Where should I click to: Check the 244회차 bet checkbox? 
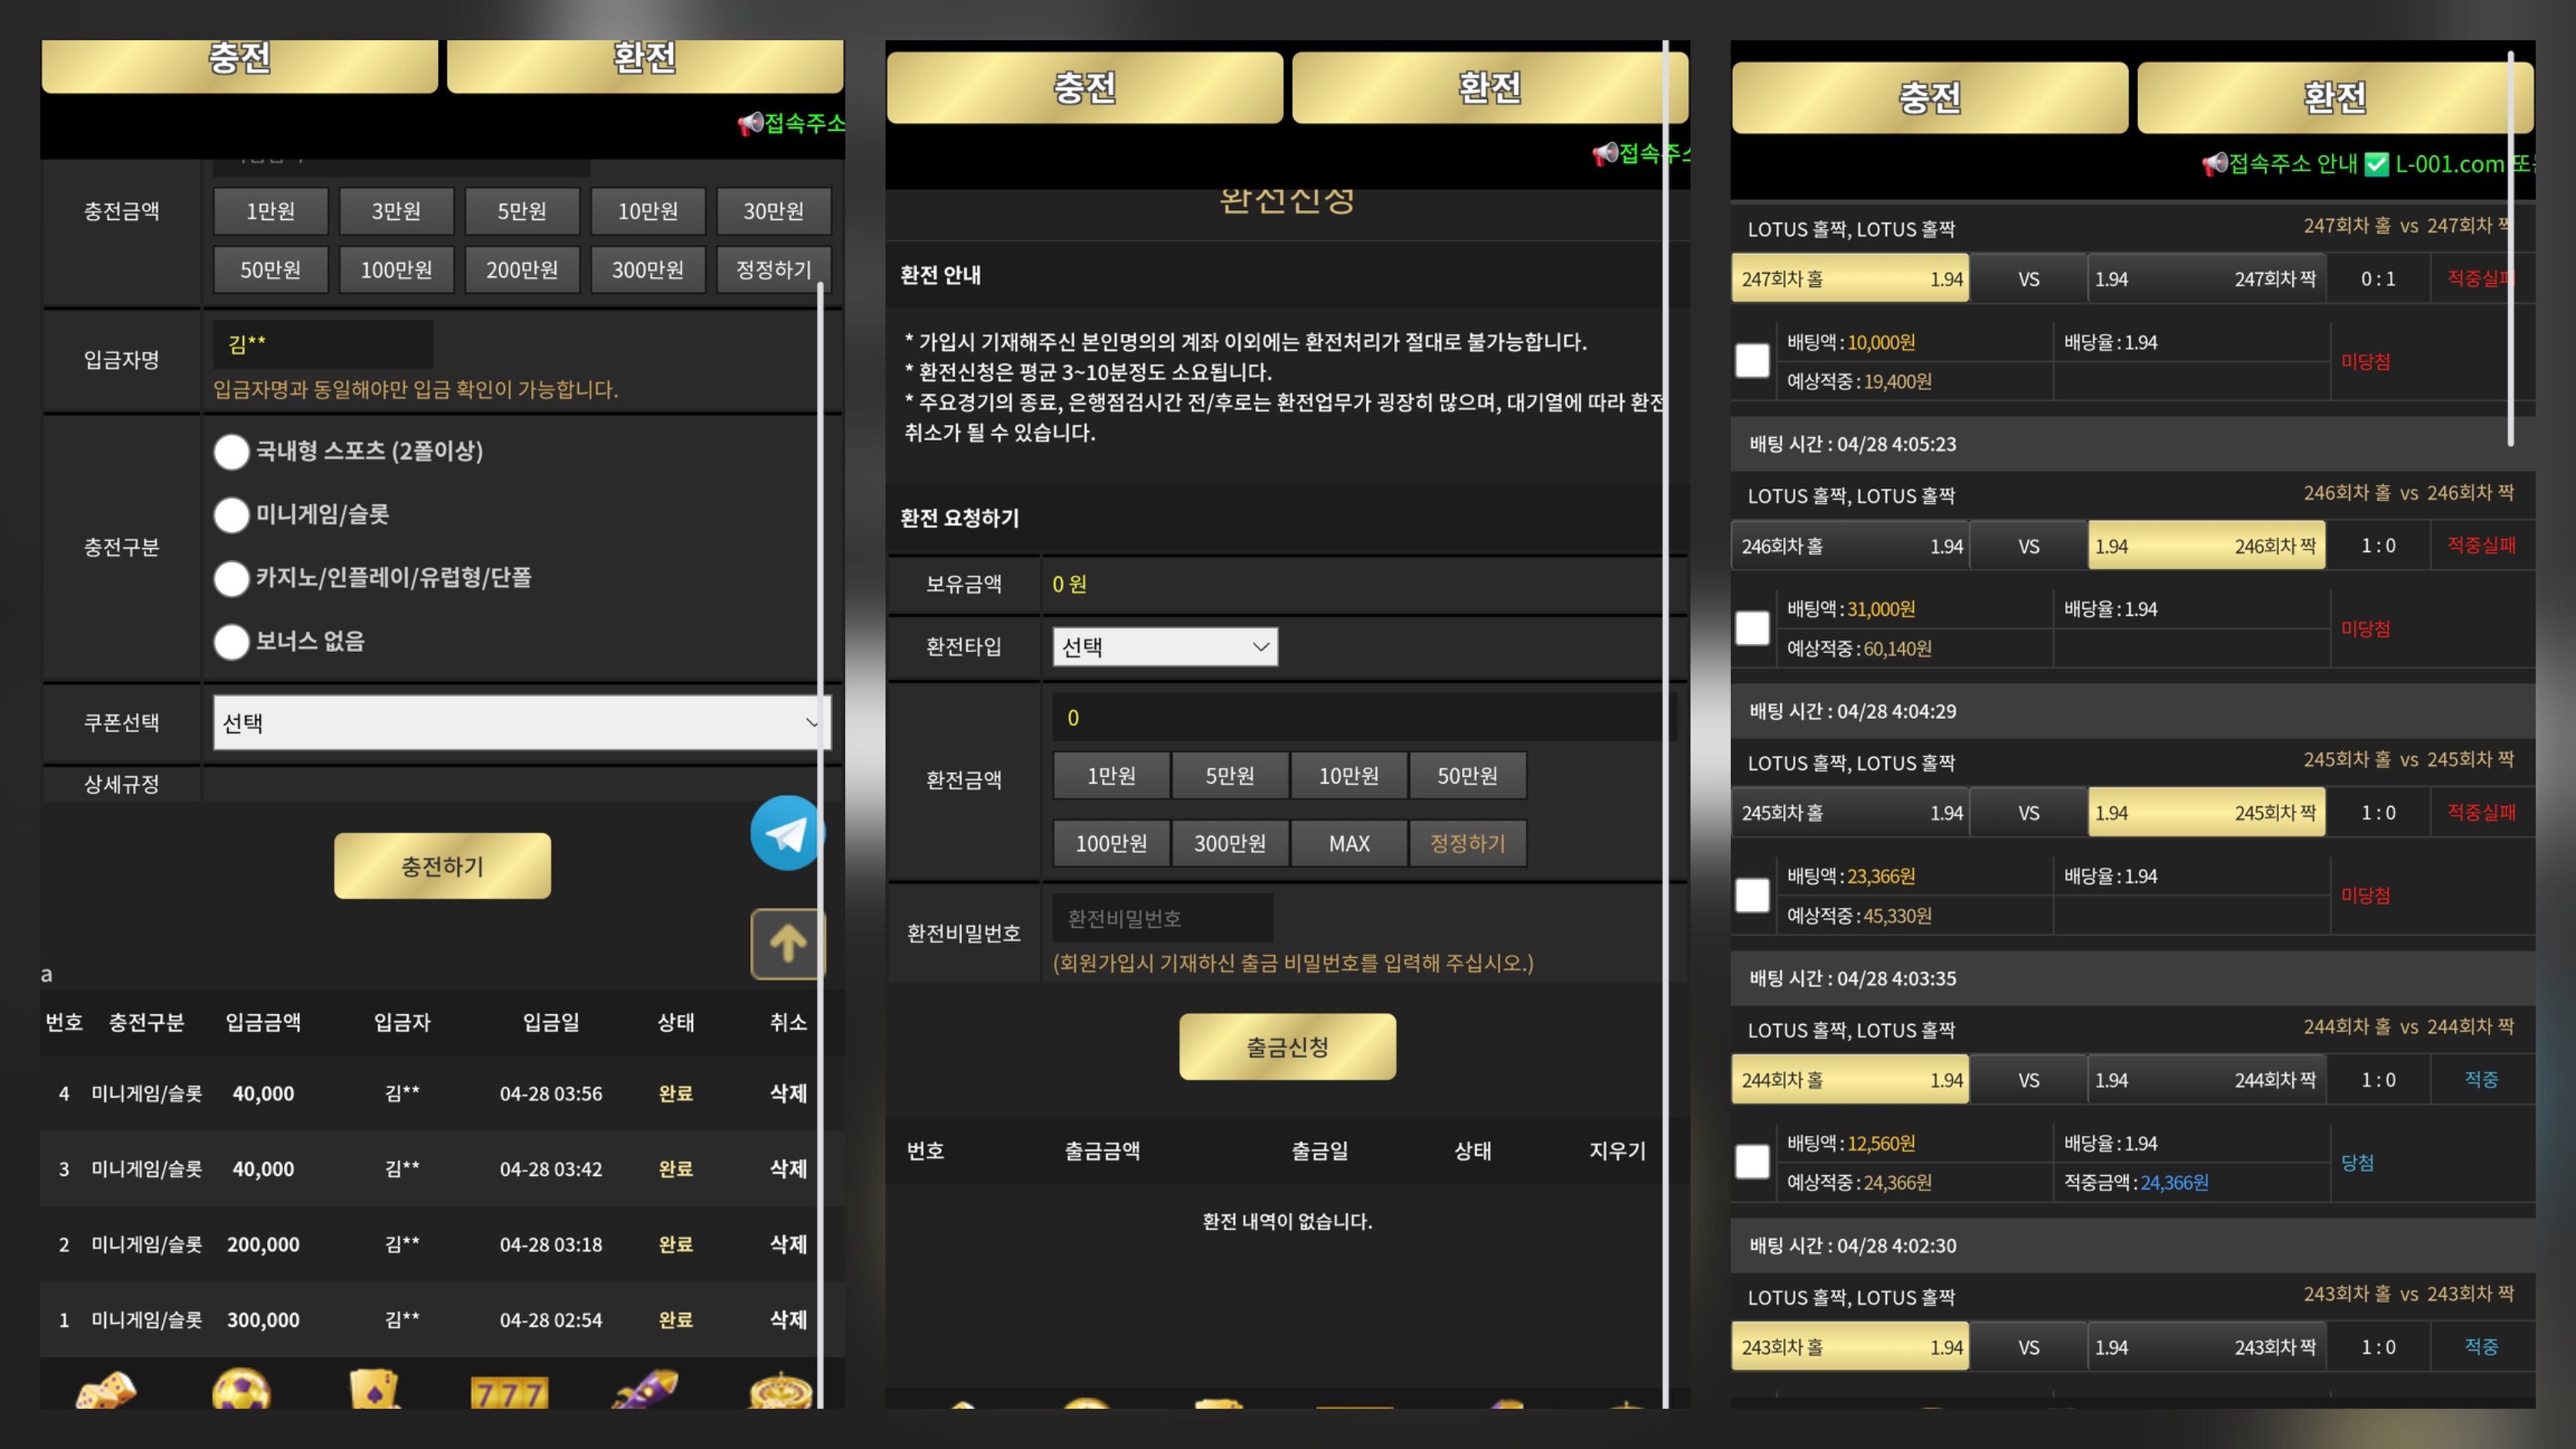1752,1162
